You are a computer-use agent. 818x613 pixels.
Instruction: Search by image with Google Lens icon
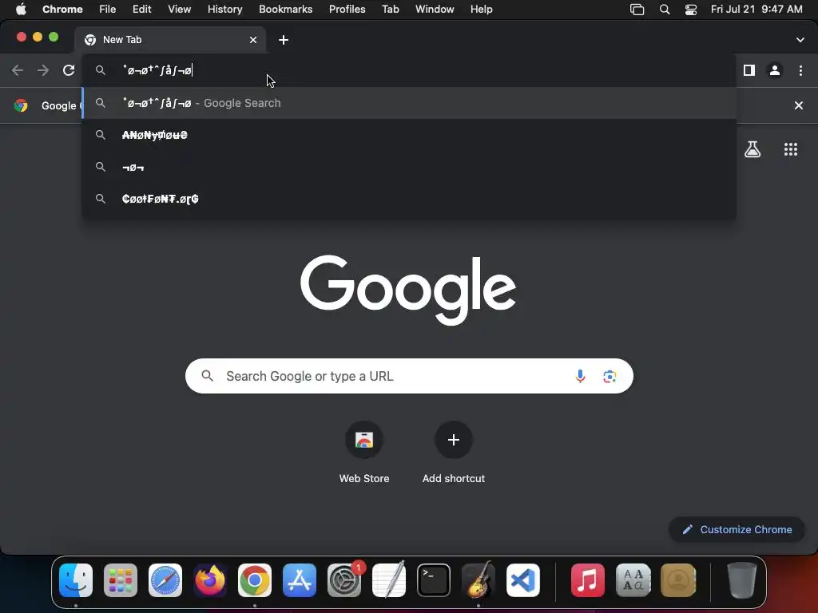(610, 376)
